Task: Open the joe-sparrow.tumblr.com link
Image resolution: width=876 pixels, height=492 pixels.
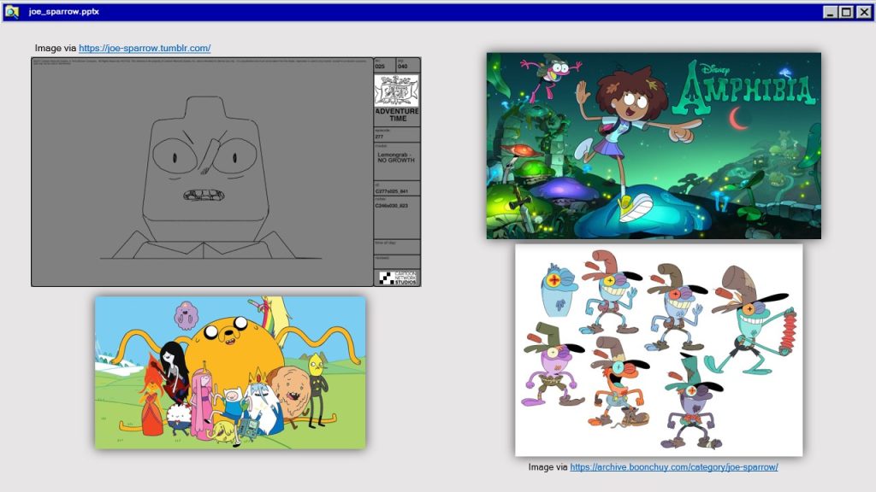Action: tap(145, 49)
